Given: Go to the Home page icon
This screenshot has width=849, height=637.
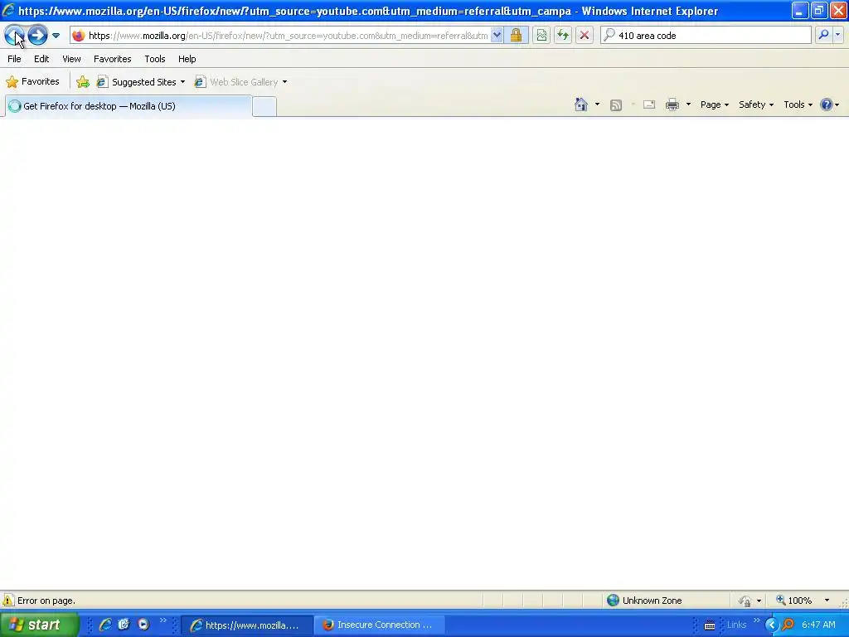Looking at the screenshot, I should coord(581,105).
